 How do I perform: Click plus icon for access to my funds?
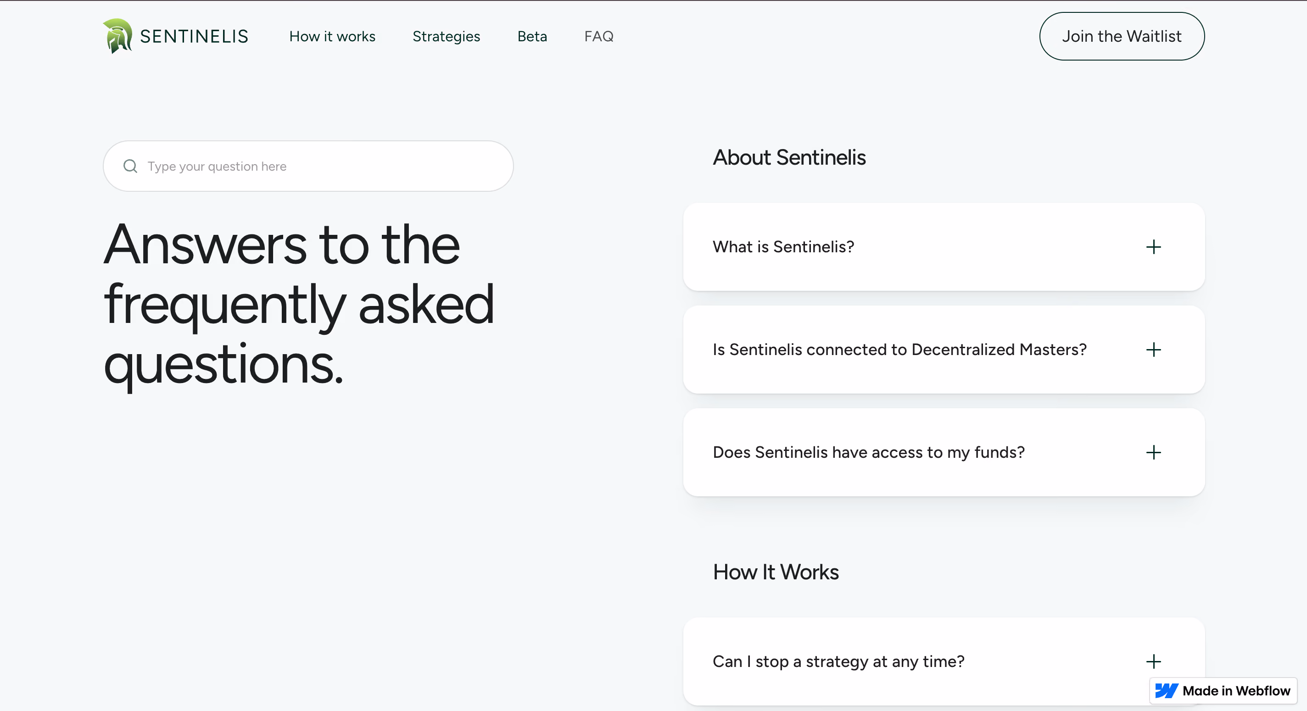coord(1153,452)
